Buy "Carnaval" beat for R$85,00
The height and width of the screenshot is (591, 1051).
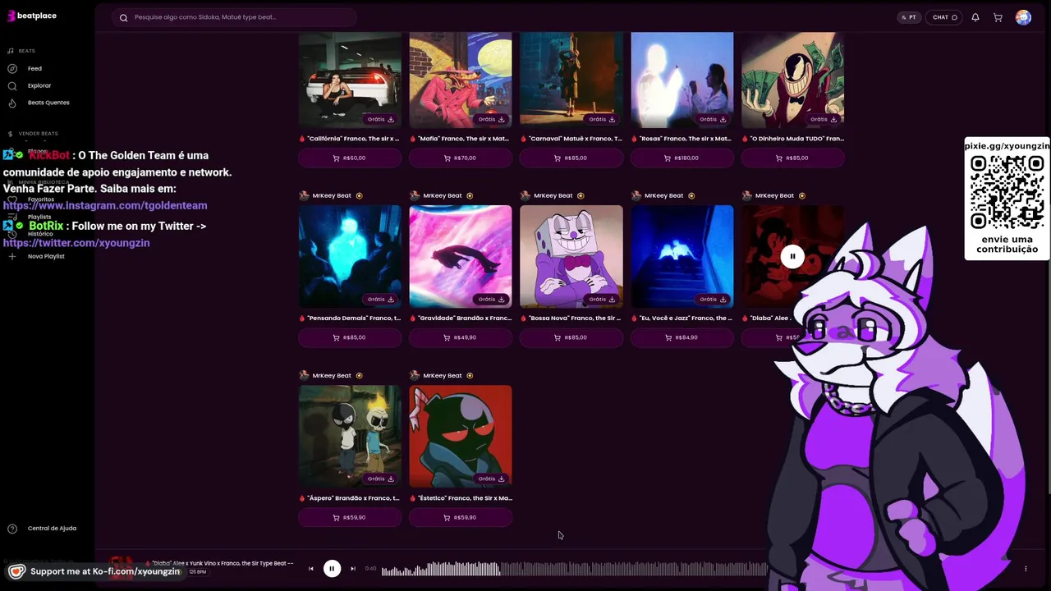pyautogui.click(x=571, y=158)
